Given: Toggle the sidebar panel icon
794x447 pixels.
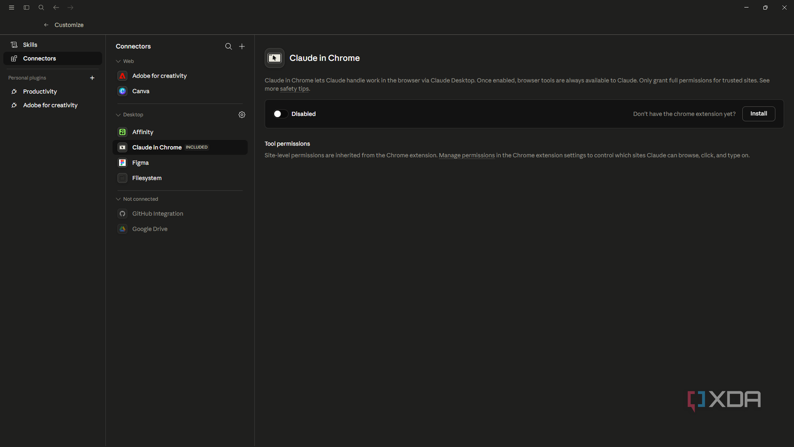Looking at the screenshot, I should [x=26, y=7].
